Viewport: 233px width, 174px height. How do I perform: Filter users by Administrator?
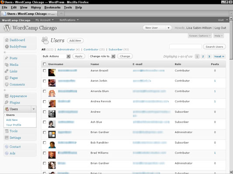click(x=66, y=50)
